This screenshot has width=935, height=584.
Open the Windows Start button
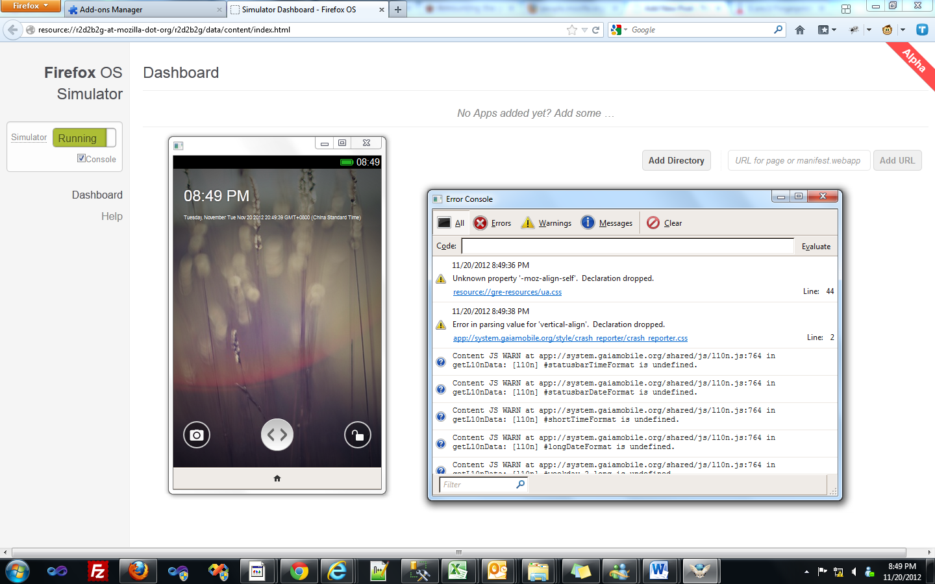pos(18,571)
